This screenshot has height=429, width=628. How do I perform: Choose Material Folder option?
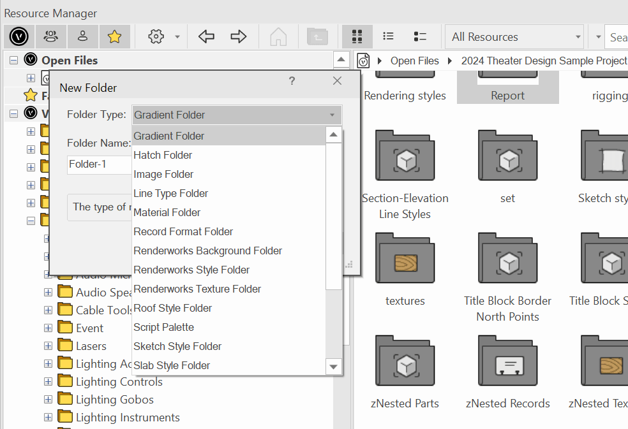(x=228, y=212)
